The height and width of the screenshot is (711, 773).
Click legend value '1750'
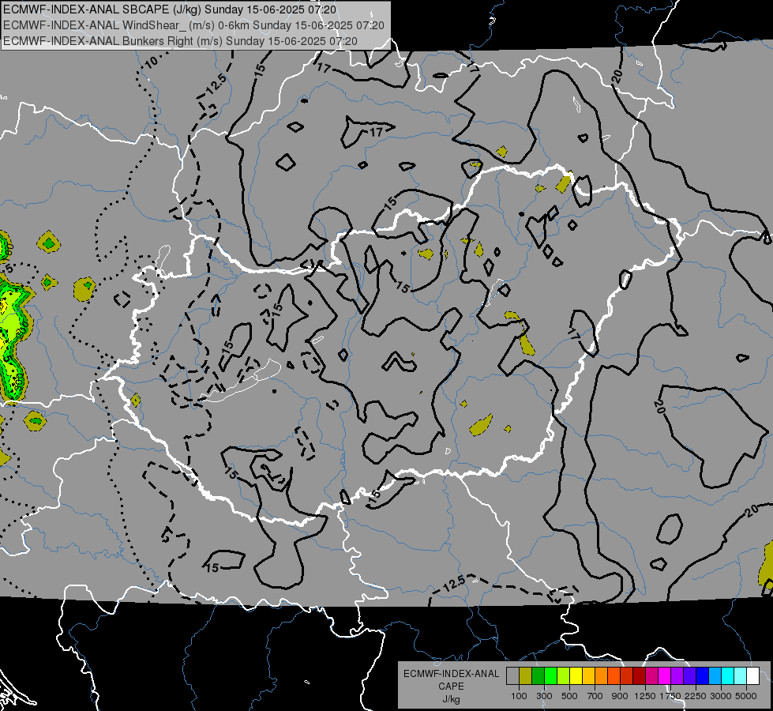point(670,696)
